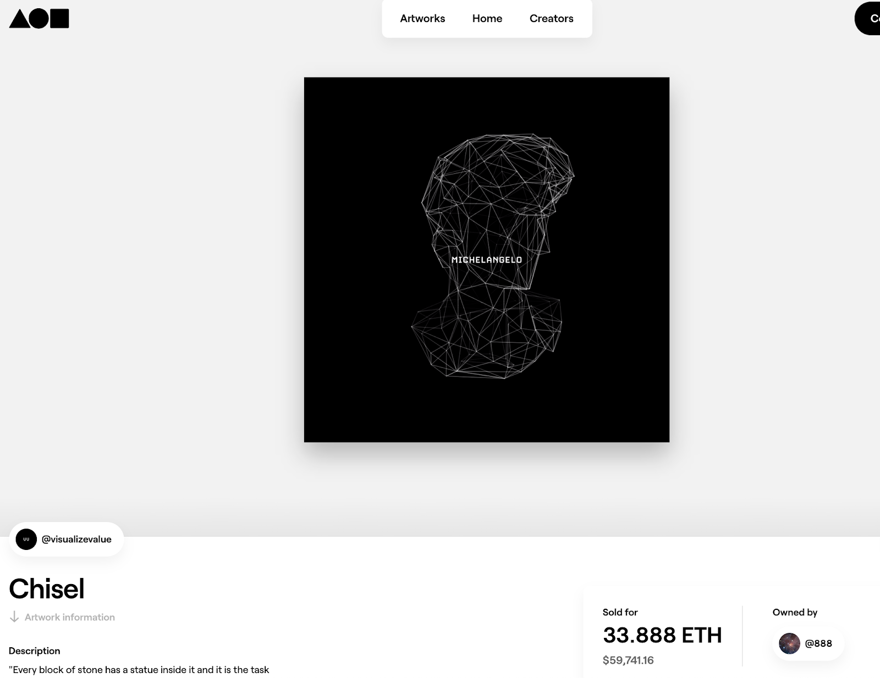The height and width of the screenshot is (678, 880).
Task: Click the down arrow beside Artwork information
Action: (x=14, y=617)
